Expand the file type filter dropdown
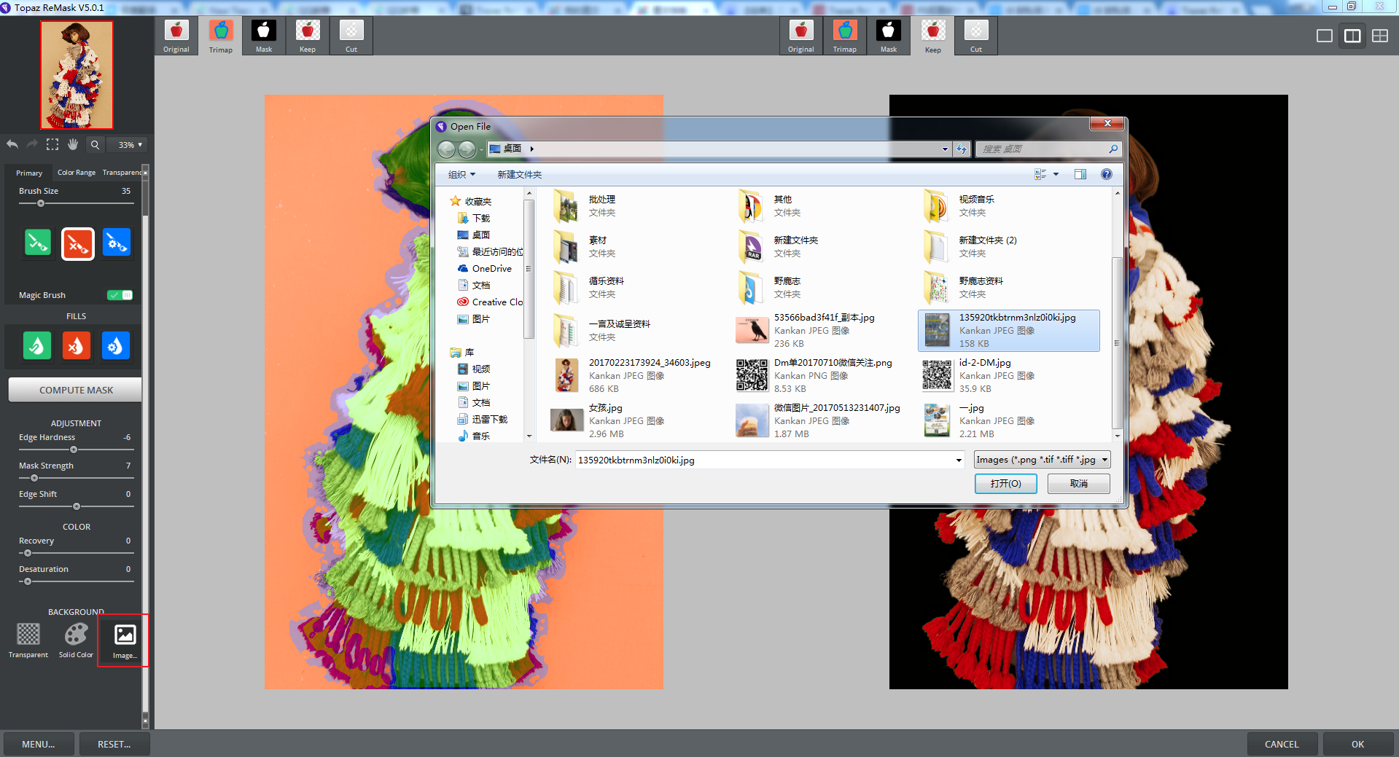The image size is (1399, 757). (1105, 460)
